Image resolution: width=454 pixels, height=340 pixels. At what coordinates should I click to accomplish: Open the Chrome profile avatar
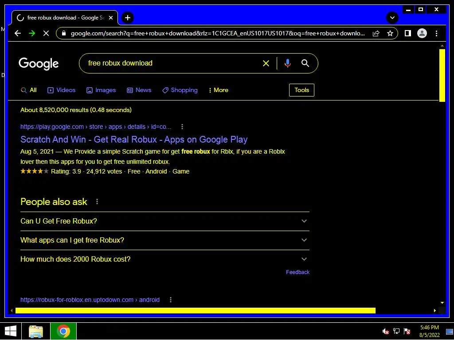point(422,33)
